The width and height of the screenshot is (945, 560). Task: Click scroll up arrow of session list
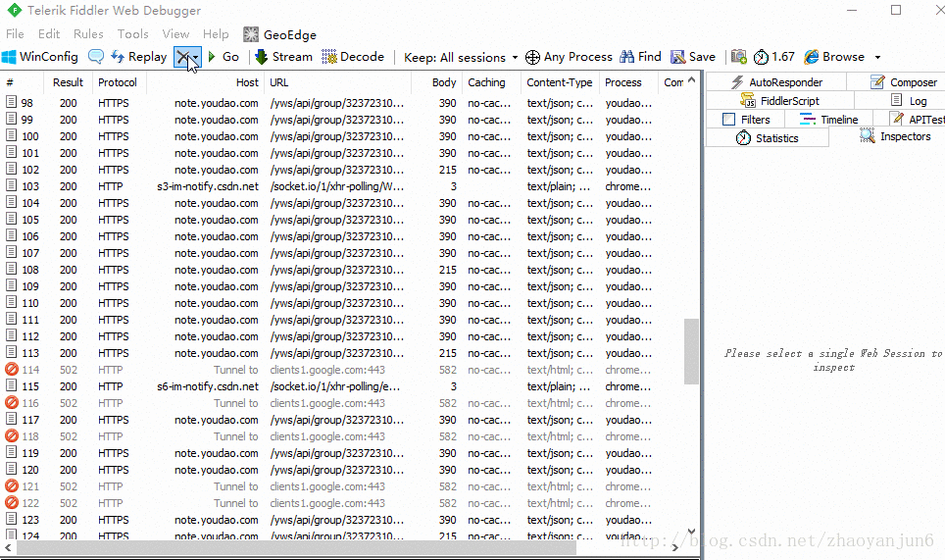(x=692, y=79)
